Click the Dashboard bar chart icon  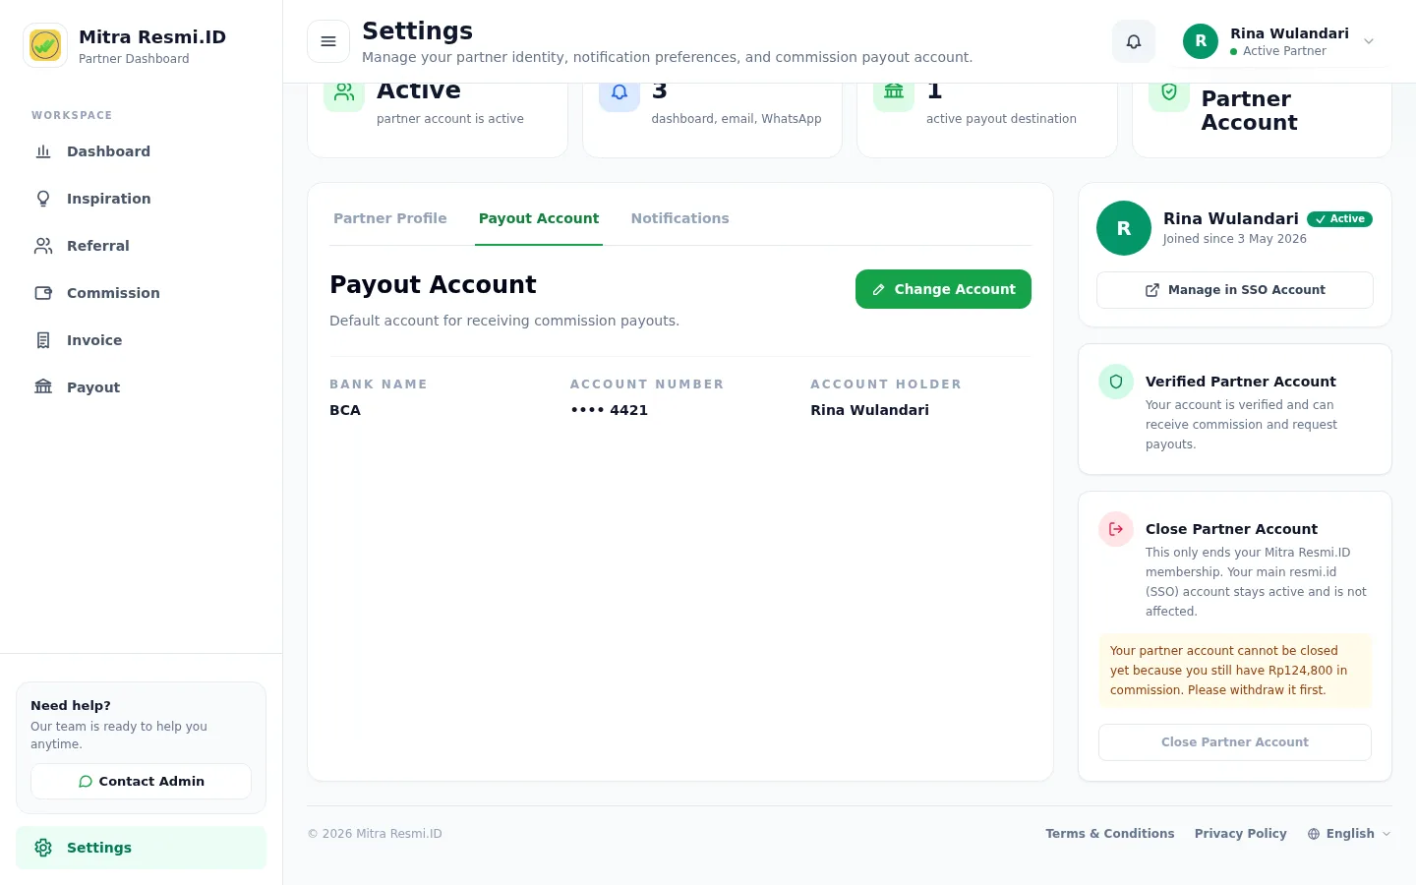coord(43,151)
